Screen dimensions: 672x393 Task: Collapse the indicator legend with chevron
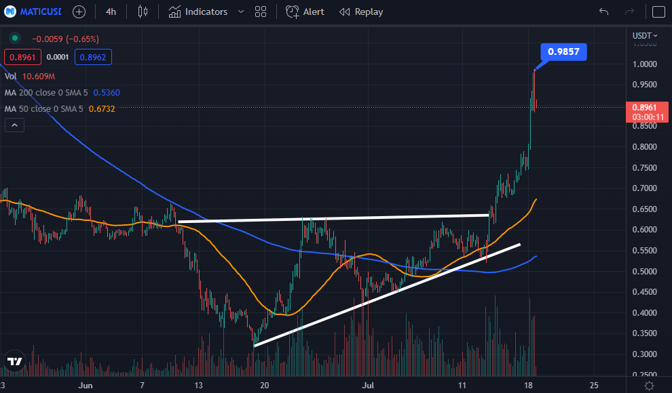coord(14,125)
